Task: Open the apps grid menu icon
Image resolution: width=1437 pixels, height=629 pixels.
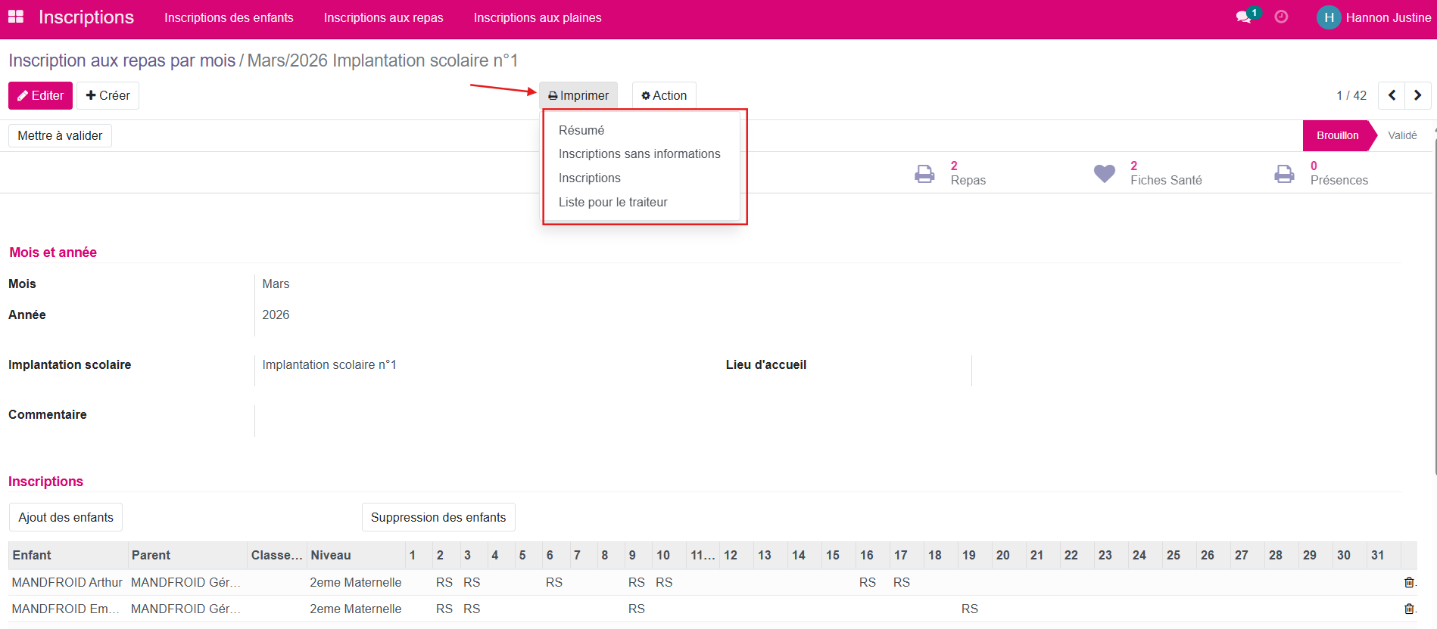Action: (x=16, y=17)
